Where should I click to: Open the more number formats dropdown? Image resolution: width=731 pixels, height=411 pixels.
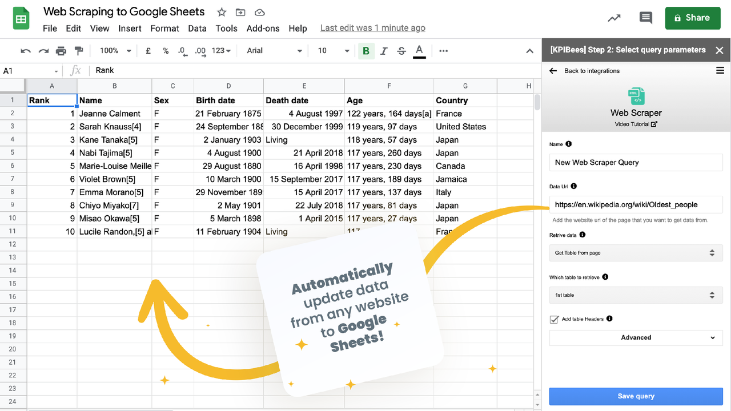click(x=221, y=51)
